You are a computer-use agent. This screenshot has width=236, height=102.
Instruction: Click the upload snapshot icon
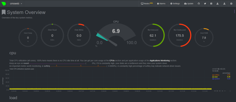pyautogui.click(x=224, y=4)
